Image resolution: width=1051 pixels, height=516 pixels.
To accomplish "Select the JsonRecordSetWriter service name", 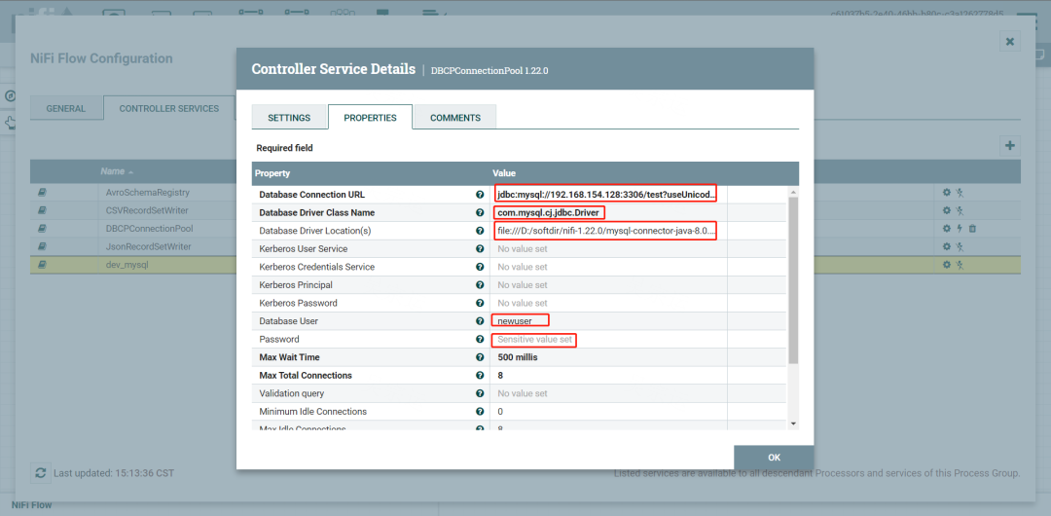I will click(148, 247).
